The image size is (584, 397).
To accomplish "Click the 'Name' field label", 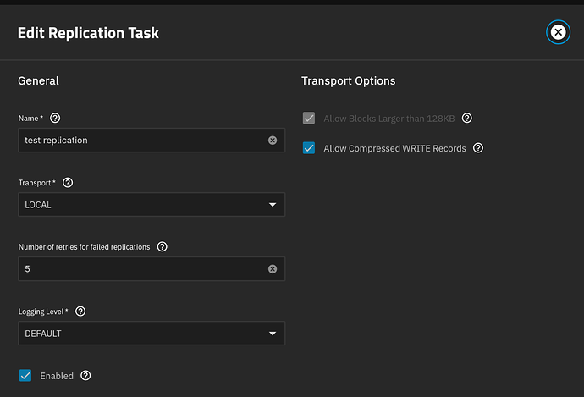I will pos(28,118).
